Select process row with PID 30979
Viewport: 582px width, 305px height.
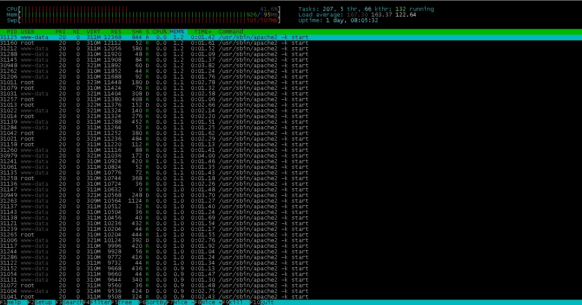pyautogui.click(x=291, y=156)
